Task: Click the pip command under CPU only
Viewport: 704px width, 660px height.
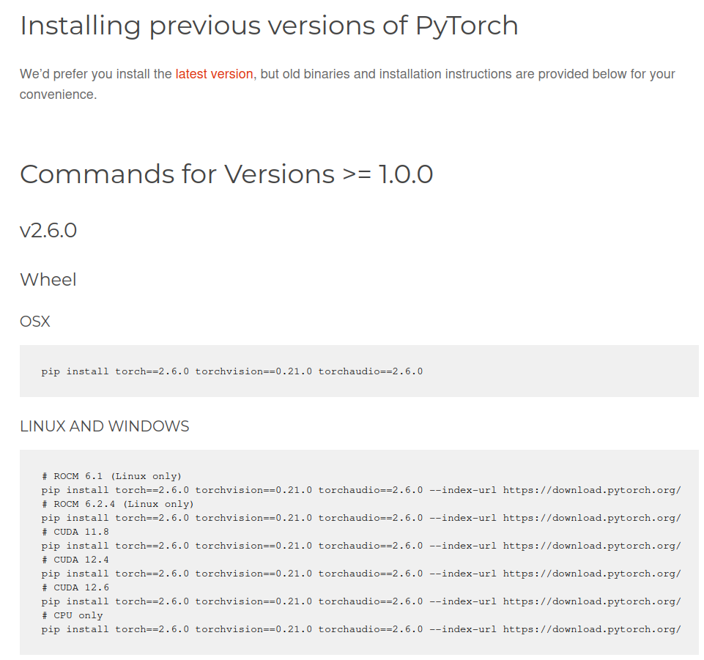Action: click(x=361, y=629)
